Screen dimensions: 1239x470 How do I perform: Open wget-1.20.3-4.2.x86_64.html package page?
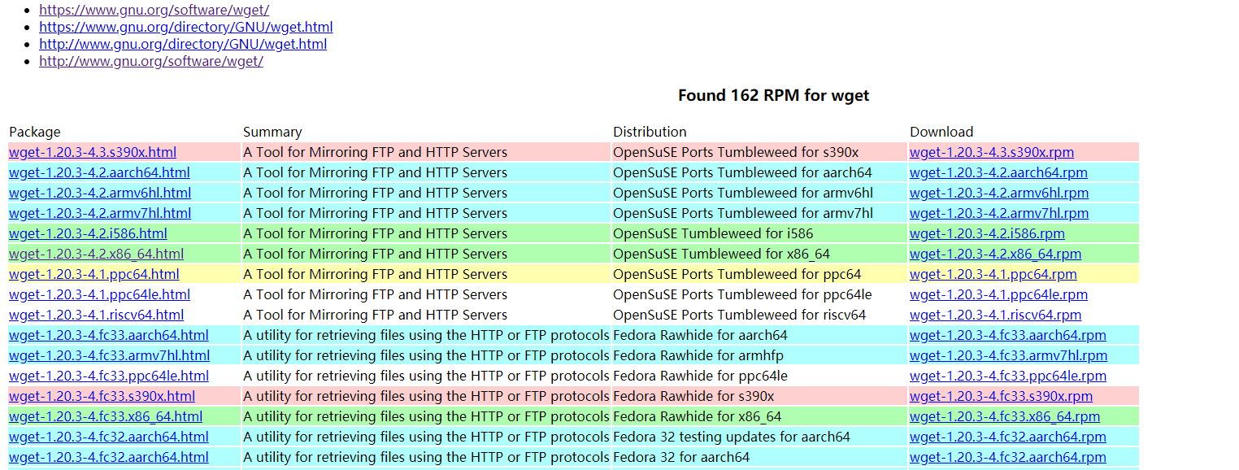(x=99, y=254)
